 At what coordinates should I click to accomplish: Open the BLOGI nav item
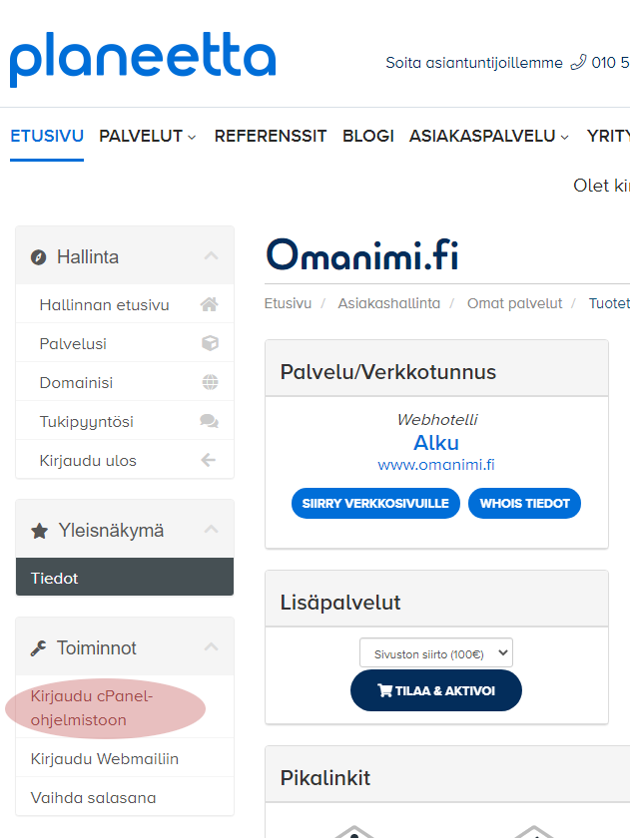tap(368, 136)
